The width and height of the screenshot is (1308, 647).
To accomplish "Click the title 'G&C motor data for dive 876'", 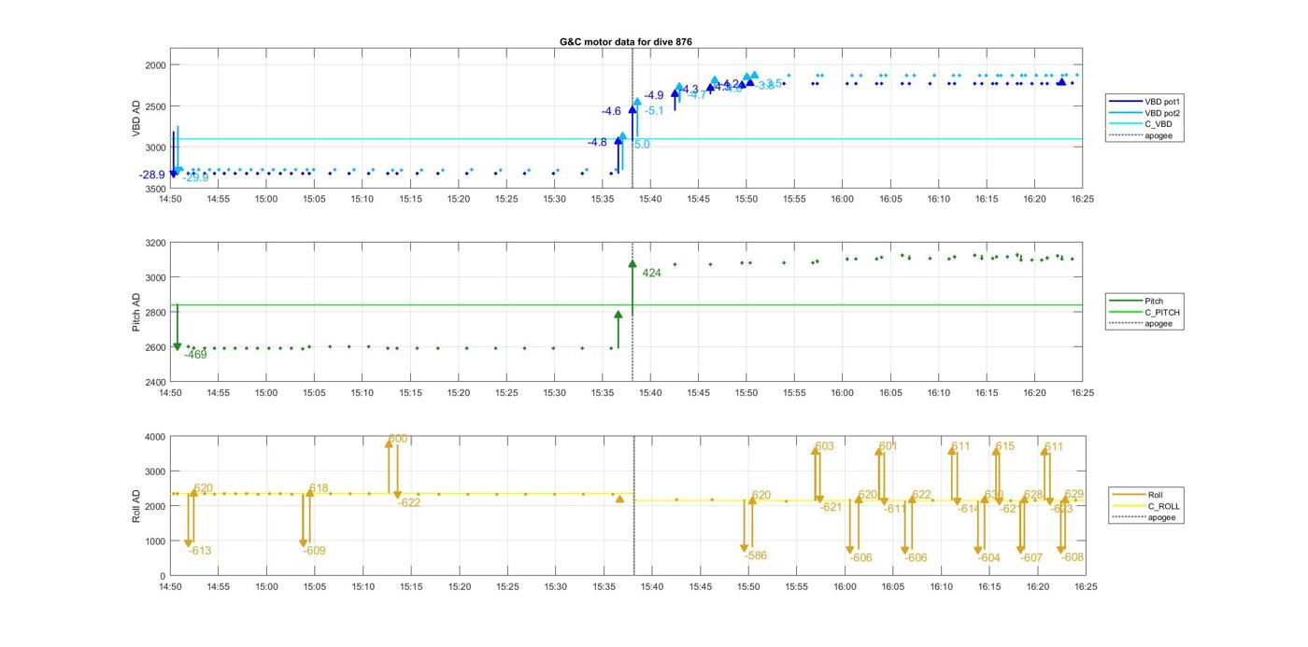I will (626, 42).
